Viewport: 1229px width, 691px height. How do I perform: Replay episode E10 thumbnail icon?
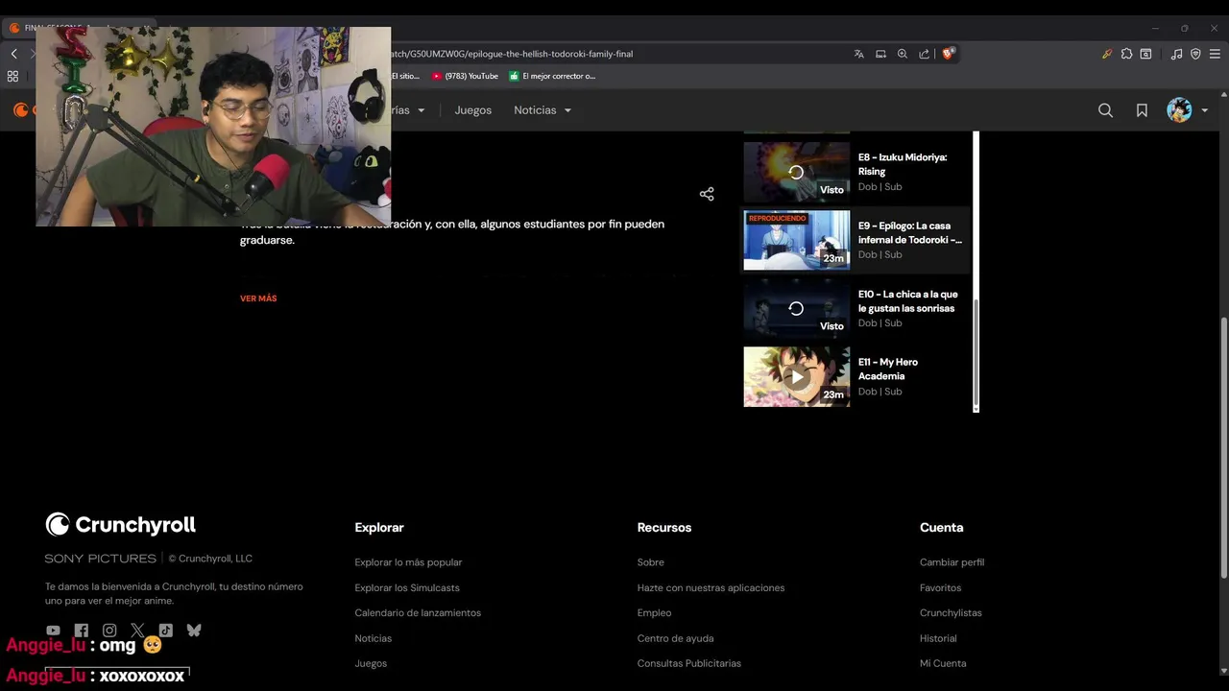click(796, 309)
